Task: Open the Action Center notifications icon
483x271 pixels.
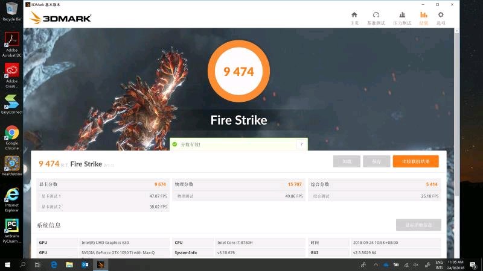Action: 473,265
